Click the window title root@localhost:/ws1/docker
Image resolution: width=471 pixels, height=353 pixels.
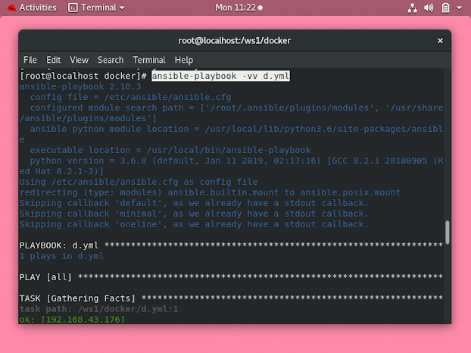point(234,41)
